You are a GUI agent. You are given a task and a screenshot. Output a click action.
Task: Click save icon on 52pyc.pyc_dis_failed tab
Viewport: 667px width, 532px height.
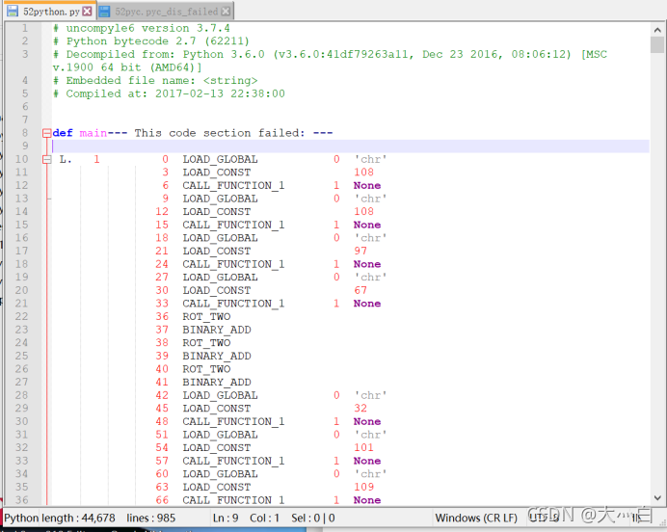tap(104, 12)
